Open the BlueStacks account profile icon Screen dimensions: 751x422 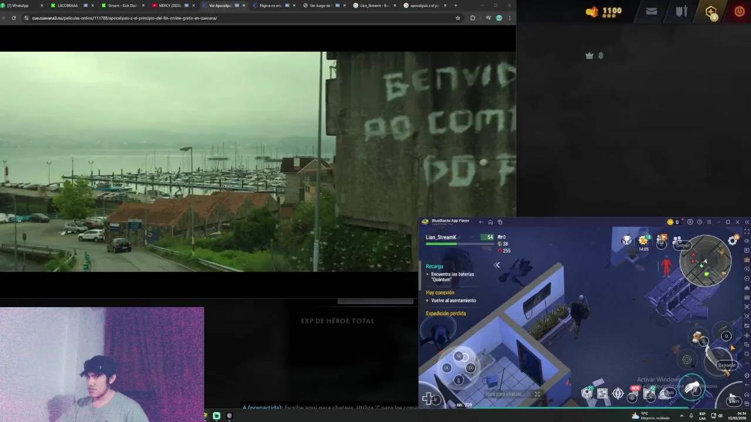(690, 222)
